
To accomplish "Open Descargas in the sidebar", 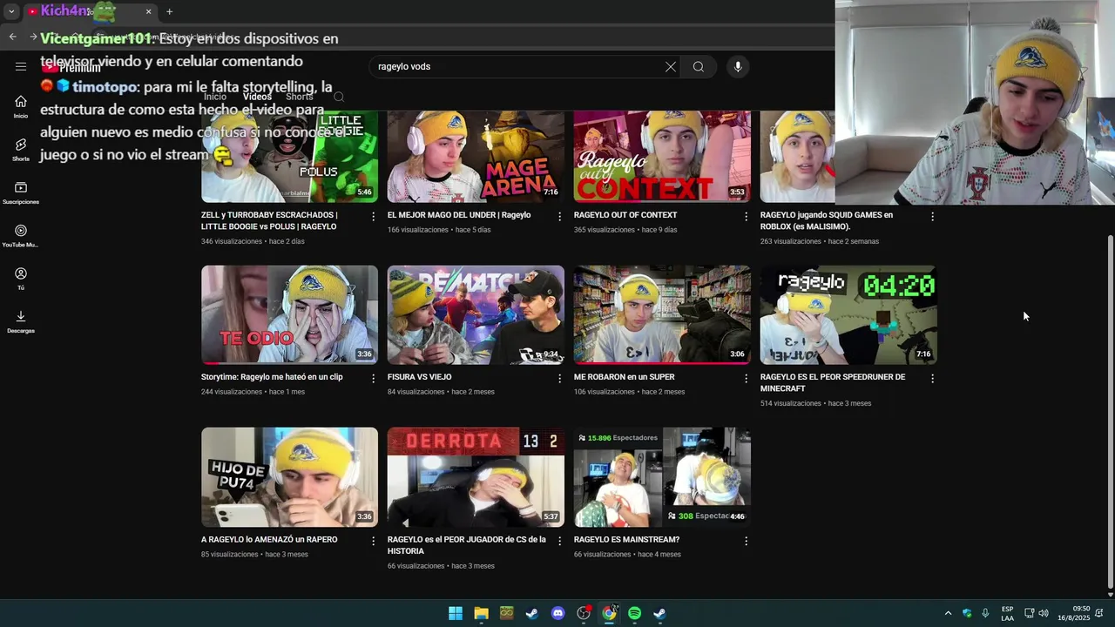I will [x=21, y=321].
